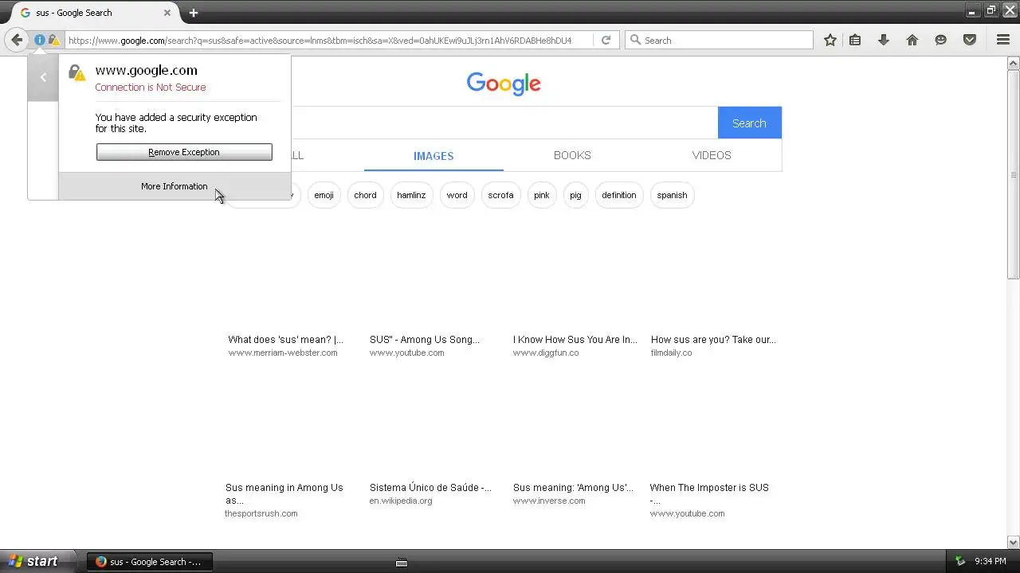Click the thesportsrush.com source text
Viewport: 1020px width, 573px height.
[x=261, y=513]
